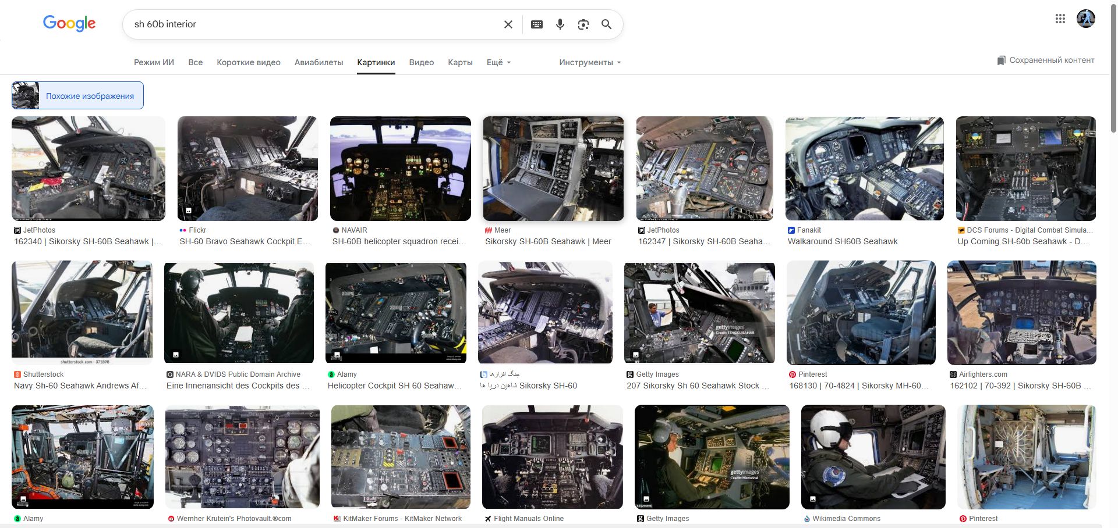Open the on-screen keyboard input tool

[537, 24]
